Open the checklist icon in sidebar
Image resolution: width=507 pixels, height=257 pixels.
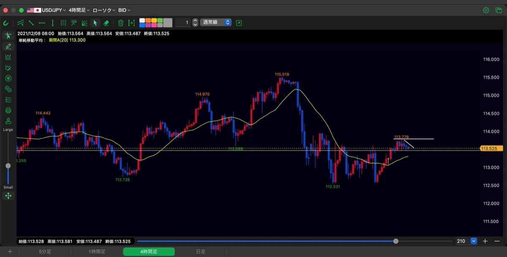pos(8,100)
